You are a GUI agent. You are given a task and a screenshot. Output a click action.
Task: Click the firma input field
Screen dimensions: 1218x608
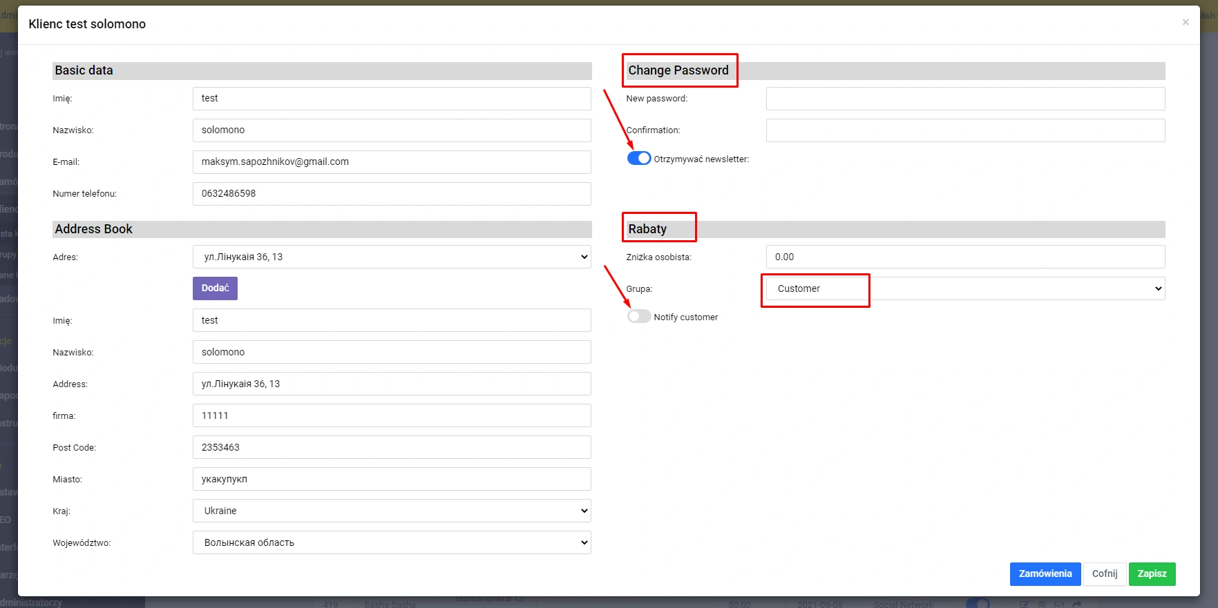[x=392, y=415]
